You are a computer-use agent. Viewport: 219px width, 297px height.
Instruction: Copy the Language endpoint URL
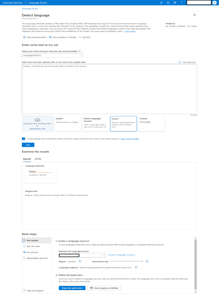tap(136, 267)
